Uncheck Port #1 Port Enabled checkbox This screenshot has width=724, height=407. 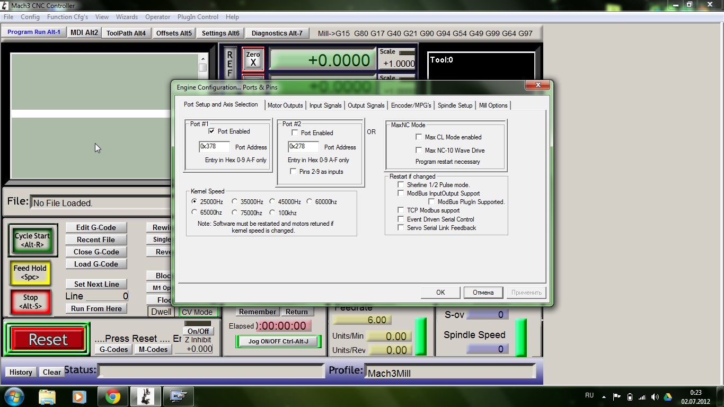(212, 131)
